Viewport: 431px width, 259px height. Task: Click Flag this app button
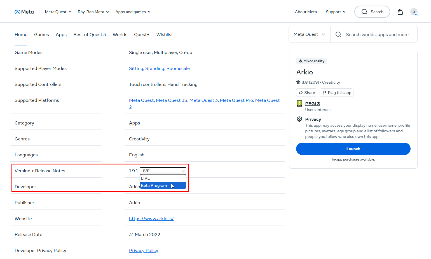coord(337,93)
